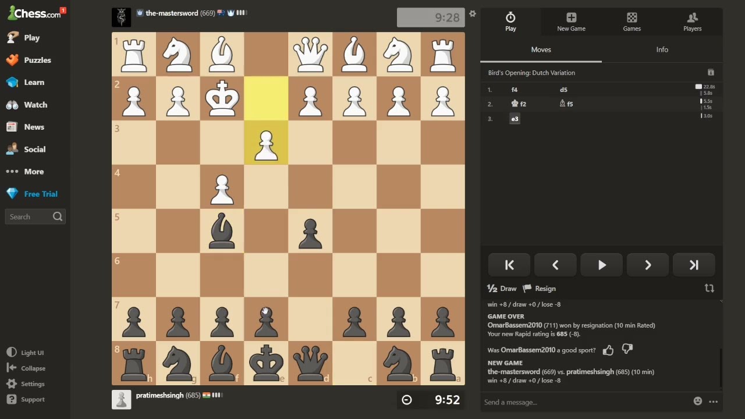This screenshot has width=745, height=419.
Task: Switch to the Moves sub-tab
Action: [541, 49]
